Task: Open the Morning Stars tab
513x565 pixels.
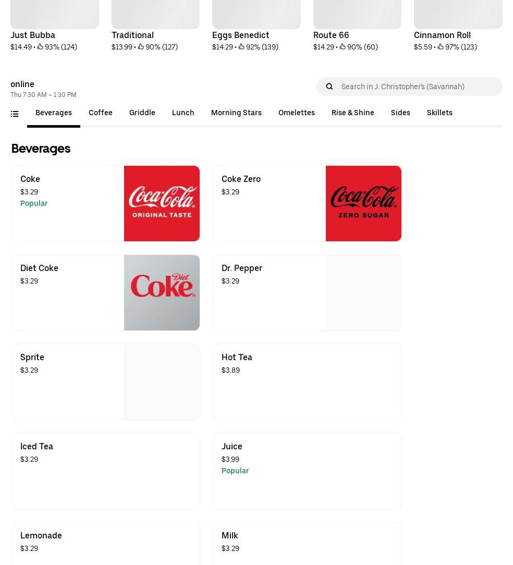Action: click(236, 113)
